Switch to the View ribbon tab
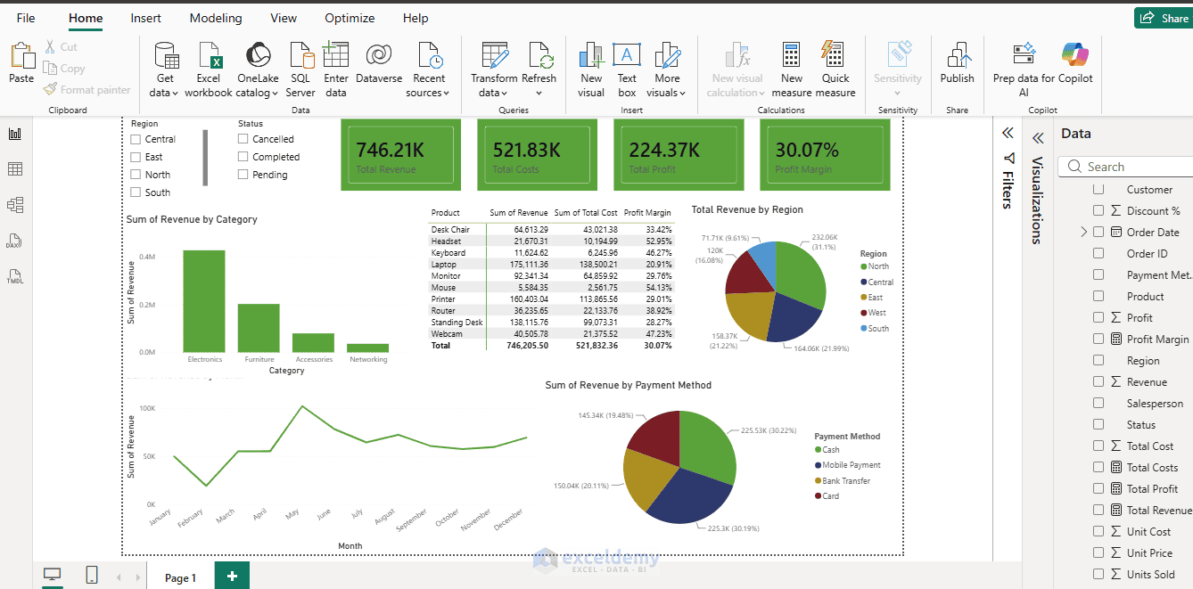The width and height of the screenshot is (1193, 589). click(284, 18)
